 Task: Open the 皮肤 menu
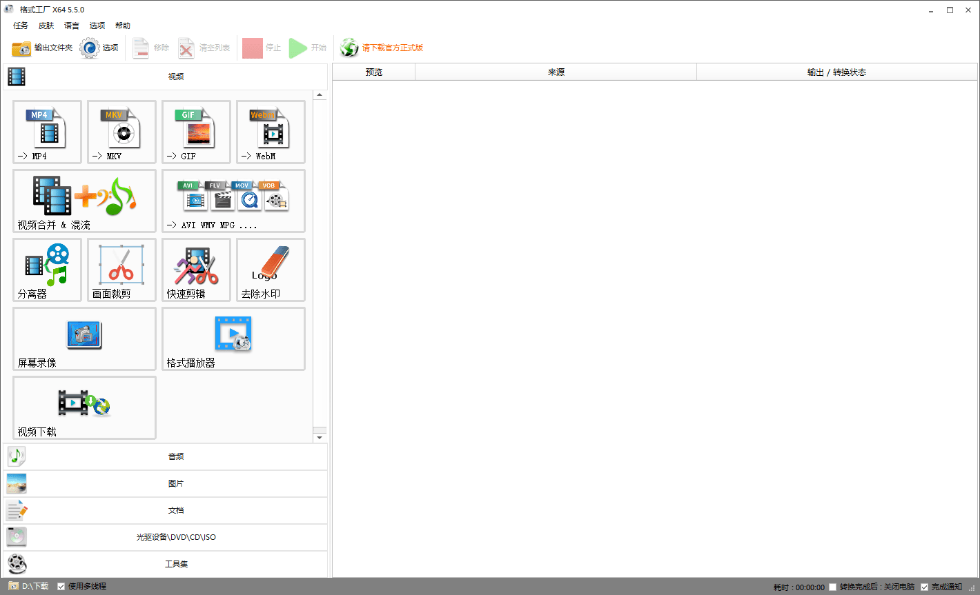click(x=46, y=26)
